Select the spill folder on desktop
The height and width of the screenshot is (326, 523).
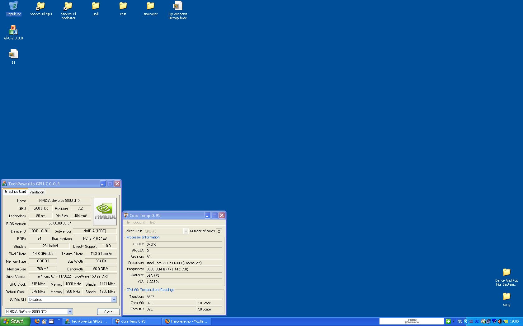96,9
